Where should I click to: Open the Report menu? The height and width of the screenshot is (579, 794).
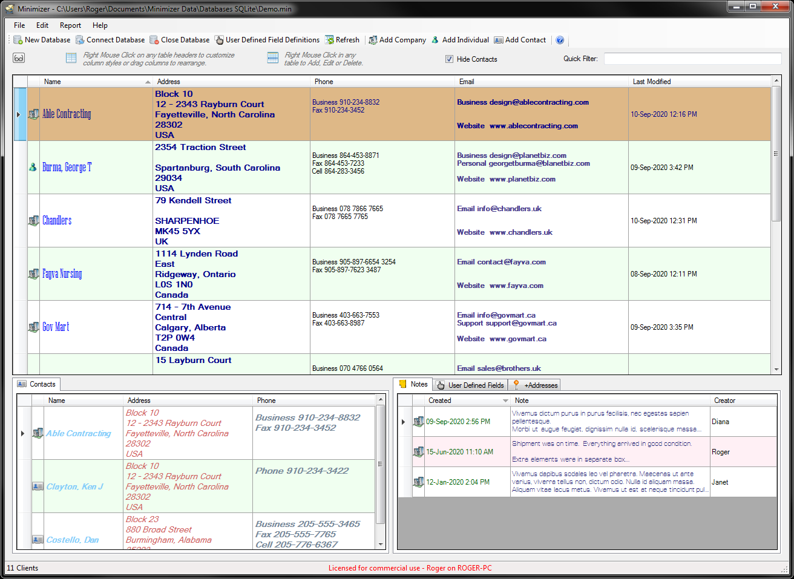pos(70,25)
